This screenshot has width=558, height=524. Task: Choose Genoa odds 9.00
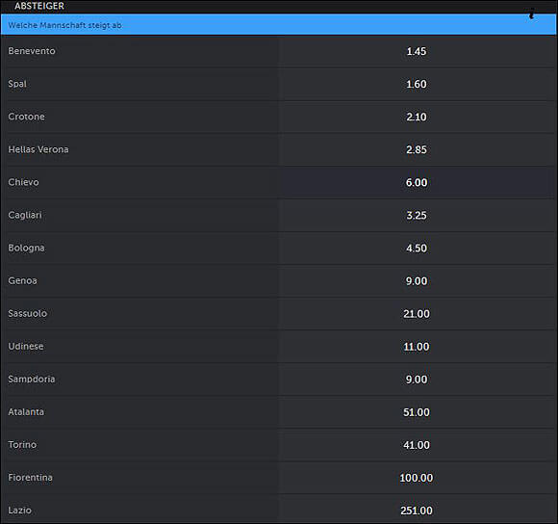click(x=417, y=280)
